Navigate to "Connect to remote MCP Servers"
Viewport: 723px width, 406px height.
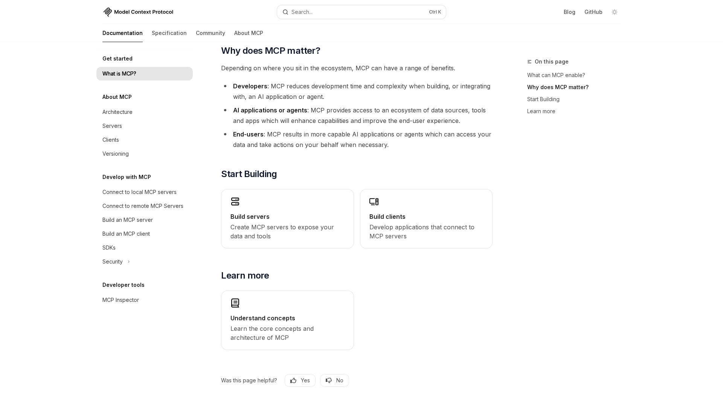point(143,206)
